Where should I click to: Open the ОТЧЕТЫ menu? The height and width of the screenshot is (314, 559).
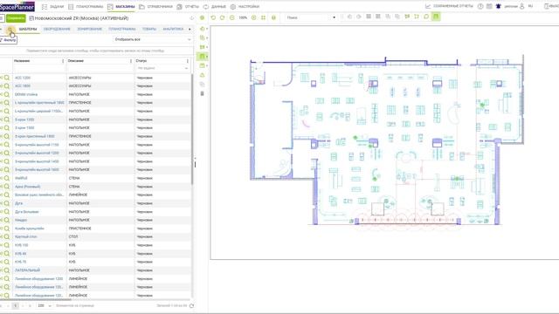(x=188, y=7)
